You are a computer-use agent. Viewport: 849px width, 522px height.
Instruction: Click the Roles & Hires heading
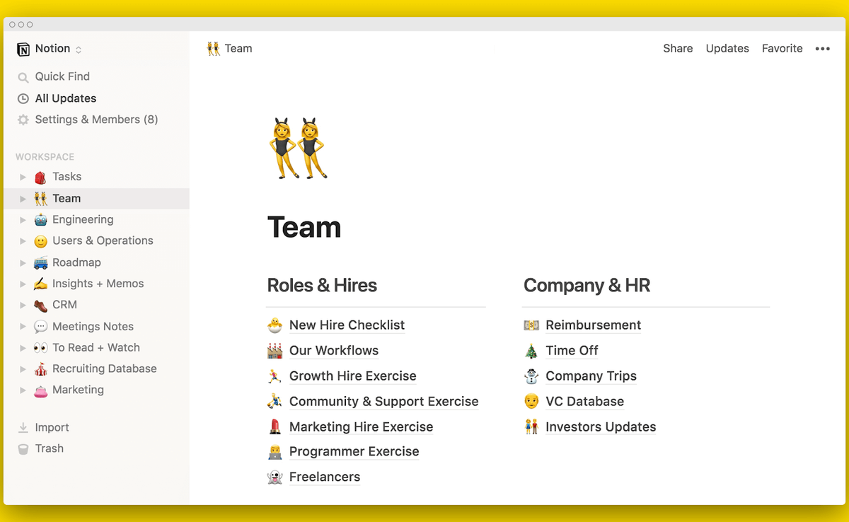pos(322,286)
